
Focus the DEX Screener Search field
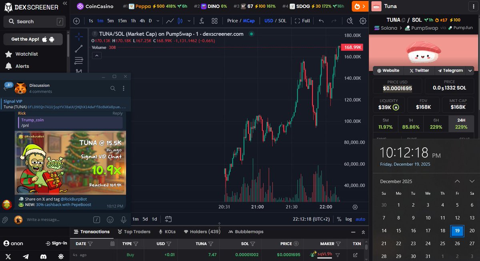[x=34, y=22]
